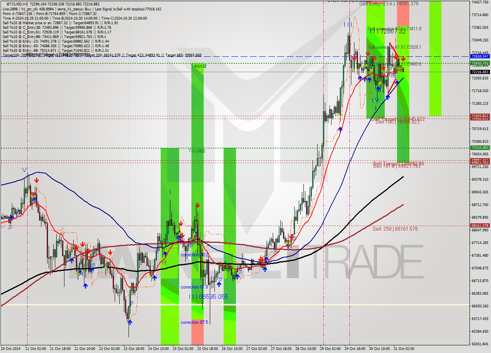Select the 67714.285 price axis value
Viewport: 491px width, 353px height.
(x=480, y=243)
